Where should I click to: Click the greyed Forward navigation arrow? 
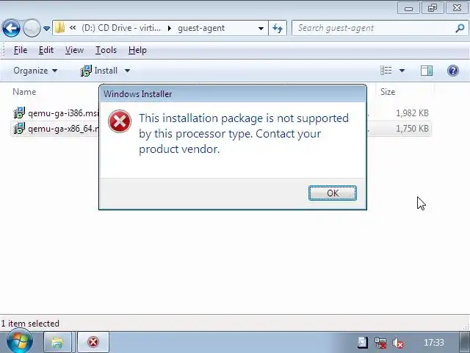32,28
